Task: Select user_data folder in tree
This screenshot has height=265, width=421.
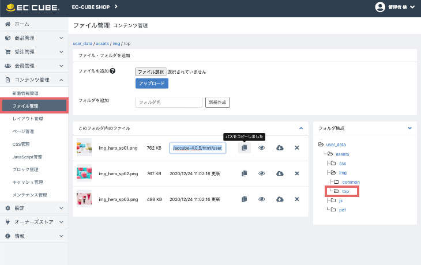Action: click(x=336, y=145)
